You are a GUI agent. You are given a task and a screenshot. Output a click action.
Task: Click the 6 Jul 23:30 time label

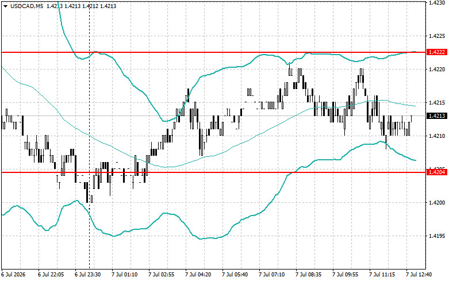click(87, 275)
